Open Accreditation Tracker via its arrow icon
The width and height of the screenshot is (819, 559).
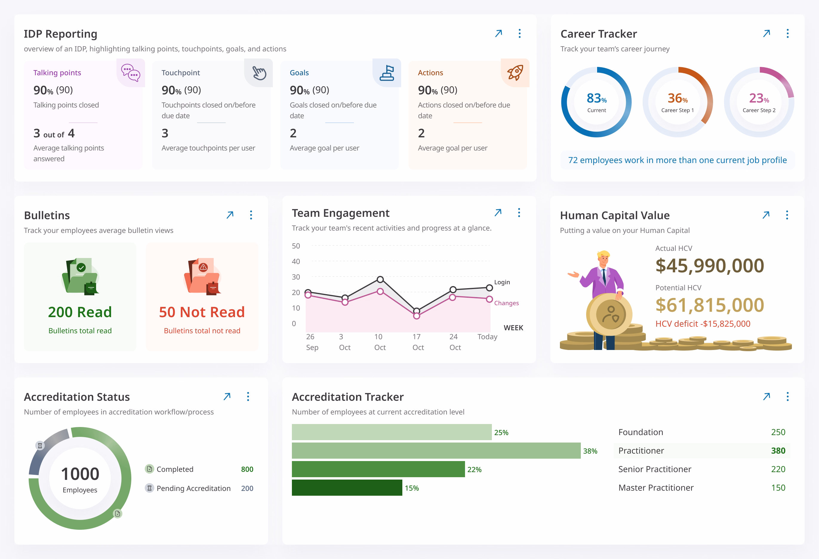coord(766,397)
